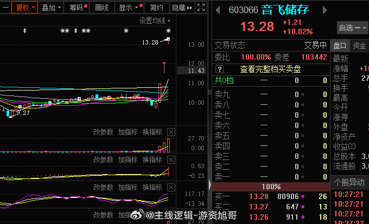This screenshot has height=224, width=369.
Task: Open the 显示 display dropdown
Action: [129, 8]
